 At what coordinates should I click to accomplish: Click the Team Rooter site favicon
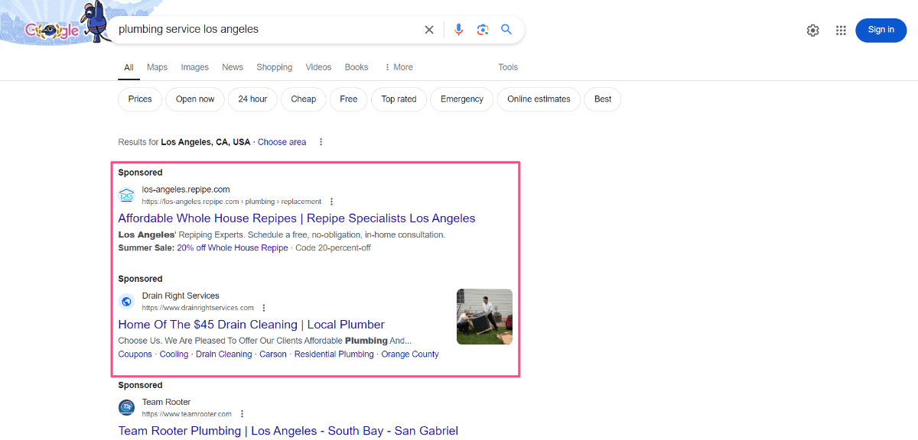click(x=126, y=408)
